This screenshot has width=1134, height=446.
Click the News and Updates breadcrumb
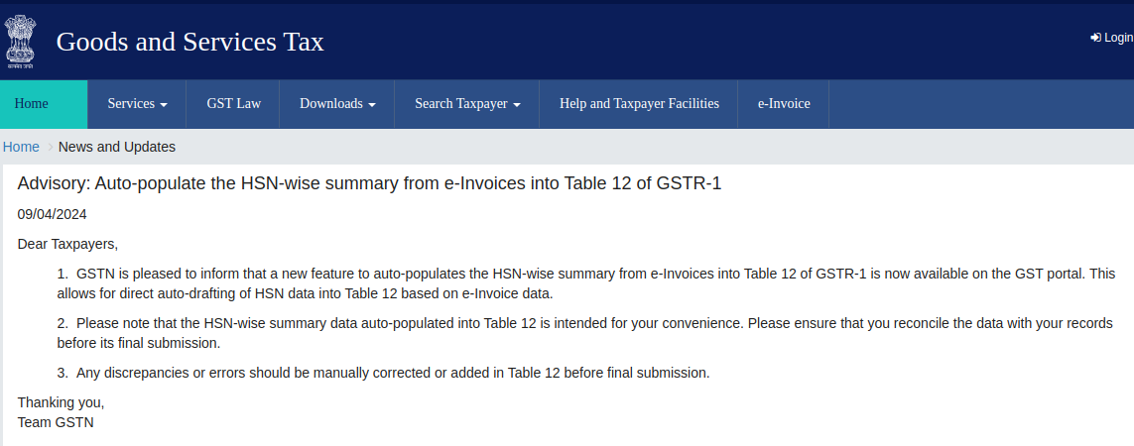click(x=117, y=147)
